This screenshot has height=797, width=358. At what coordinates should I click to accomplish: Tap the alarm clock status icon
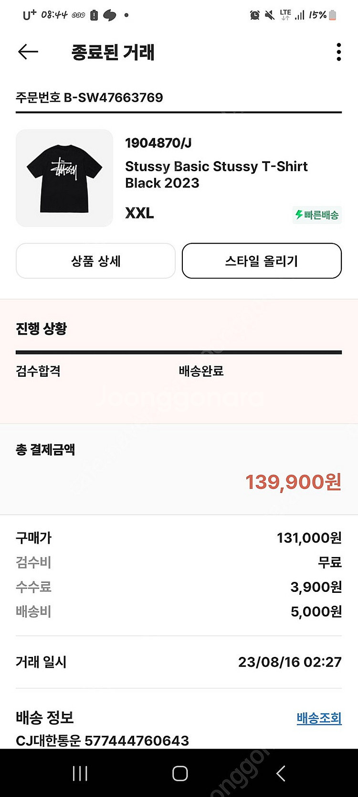click(x=255, y=15)
